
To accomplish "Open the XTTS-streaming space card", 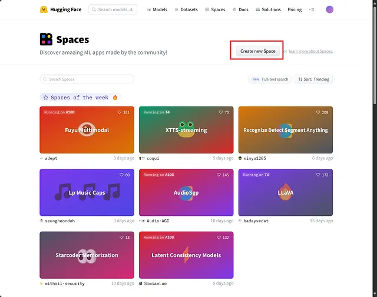I will [186, 130].
